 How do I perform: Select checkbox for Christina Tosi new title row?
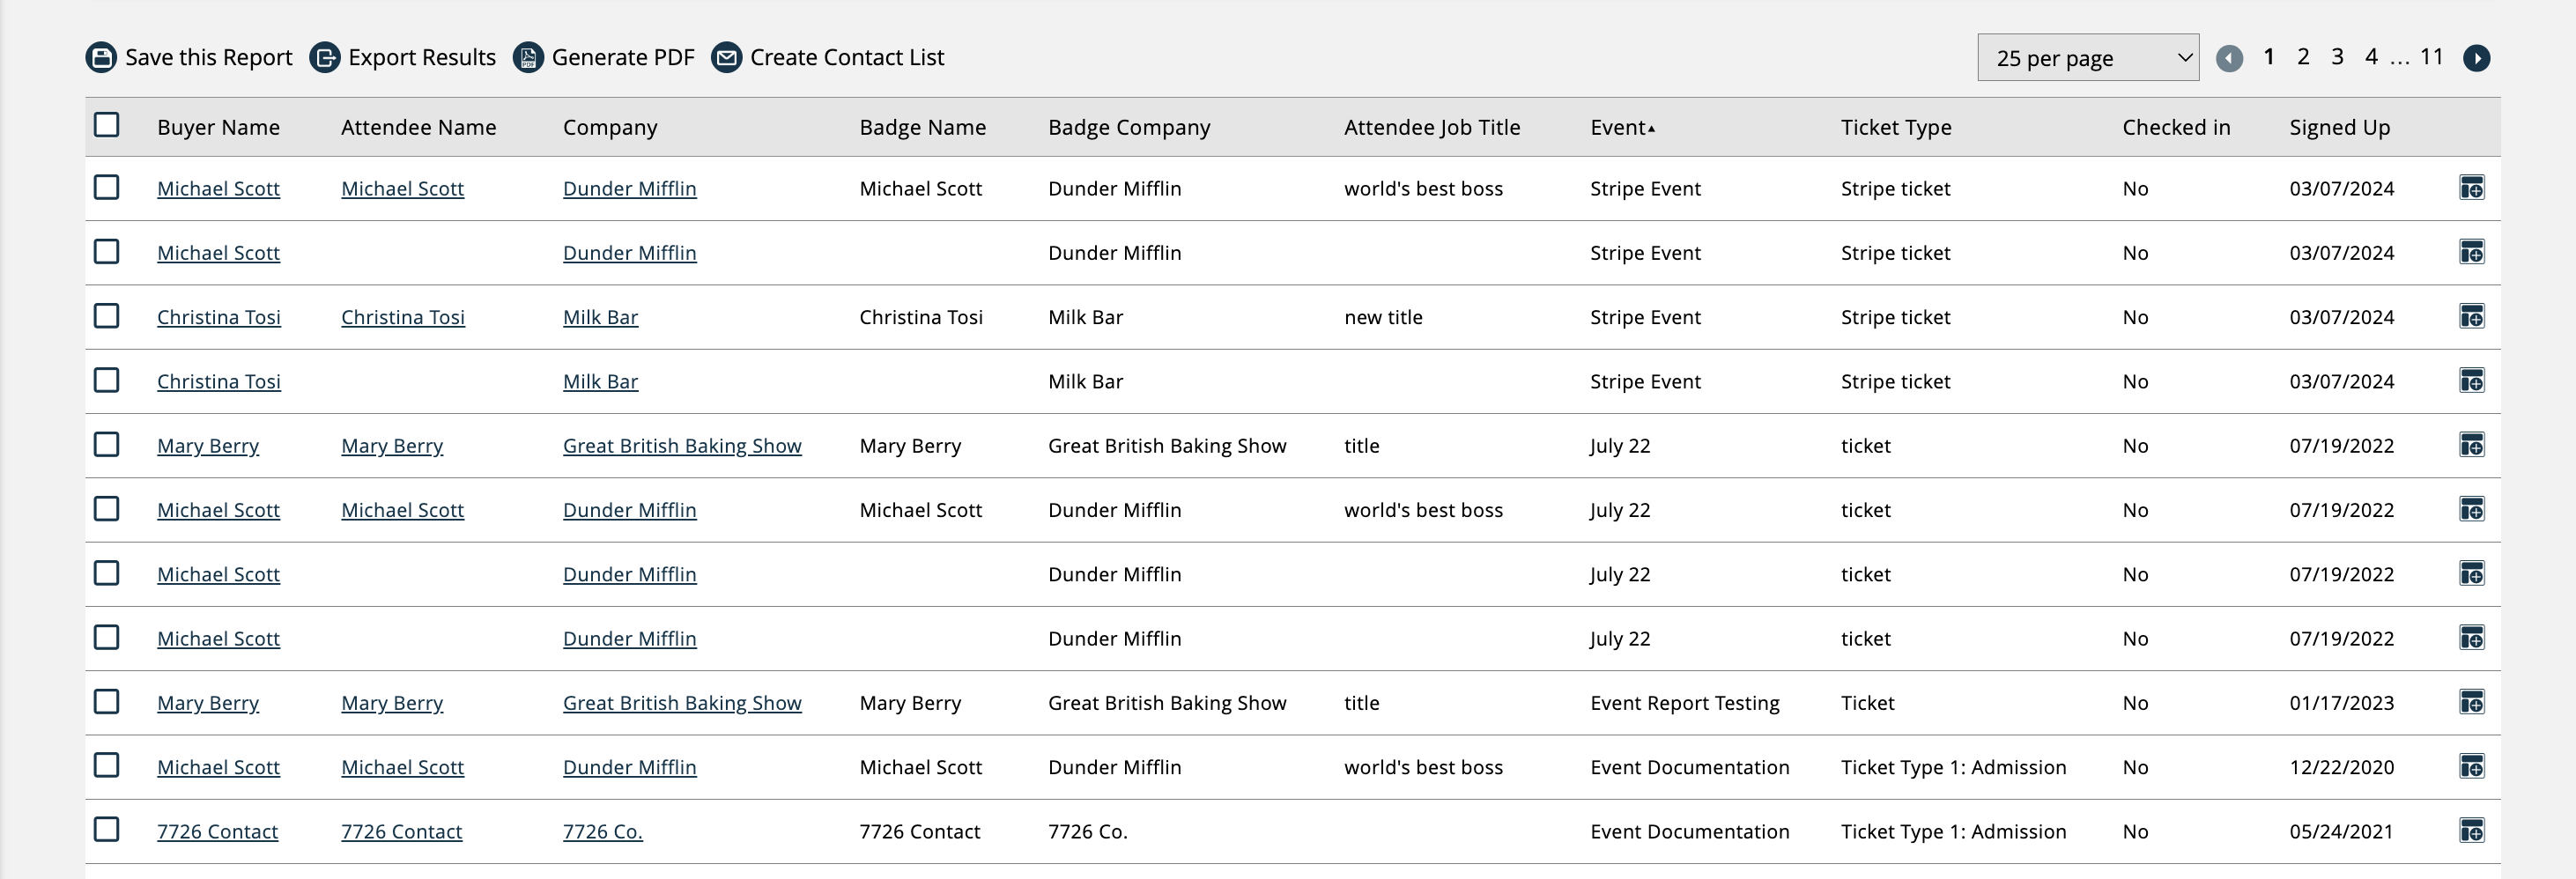pyautogui.click(x=106, y=316)
